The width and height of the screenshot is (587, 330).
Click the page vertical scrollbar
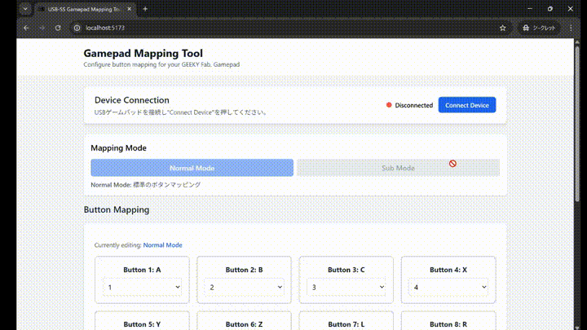click(577, 124)
